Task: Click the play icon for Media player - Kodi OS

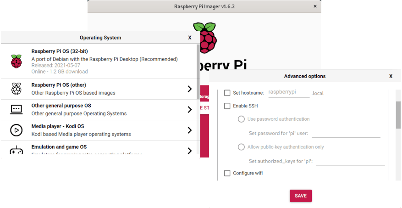Action: click(x=17, y=130)
